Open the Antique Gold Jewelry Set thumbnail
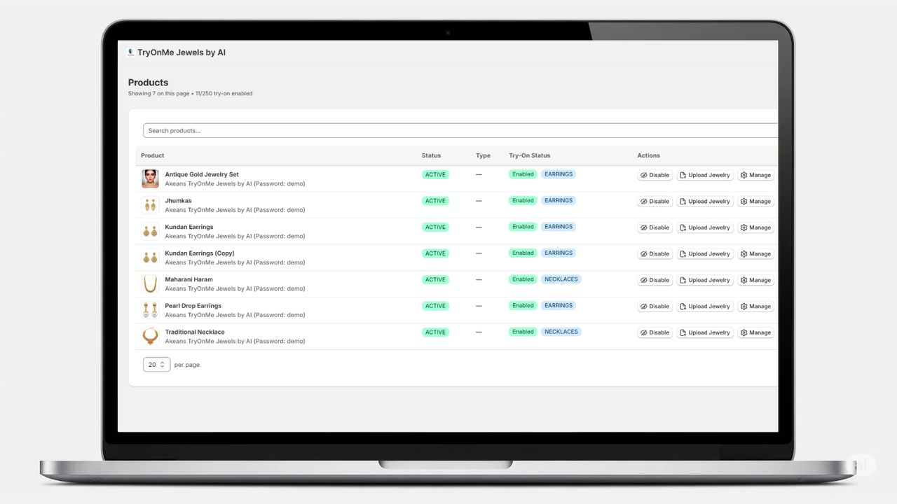Image resolution: width=897 pixels, height=504 pixels. [x=150, y=178]
